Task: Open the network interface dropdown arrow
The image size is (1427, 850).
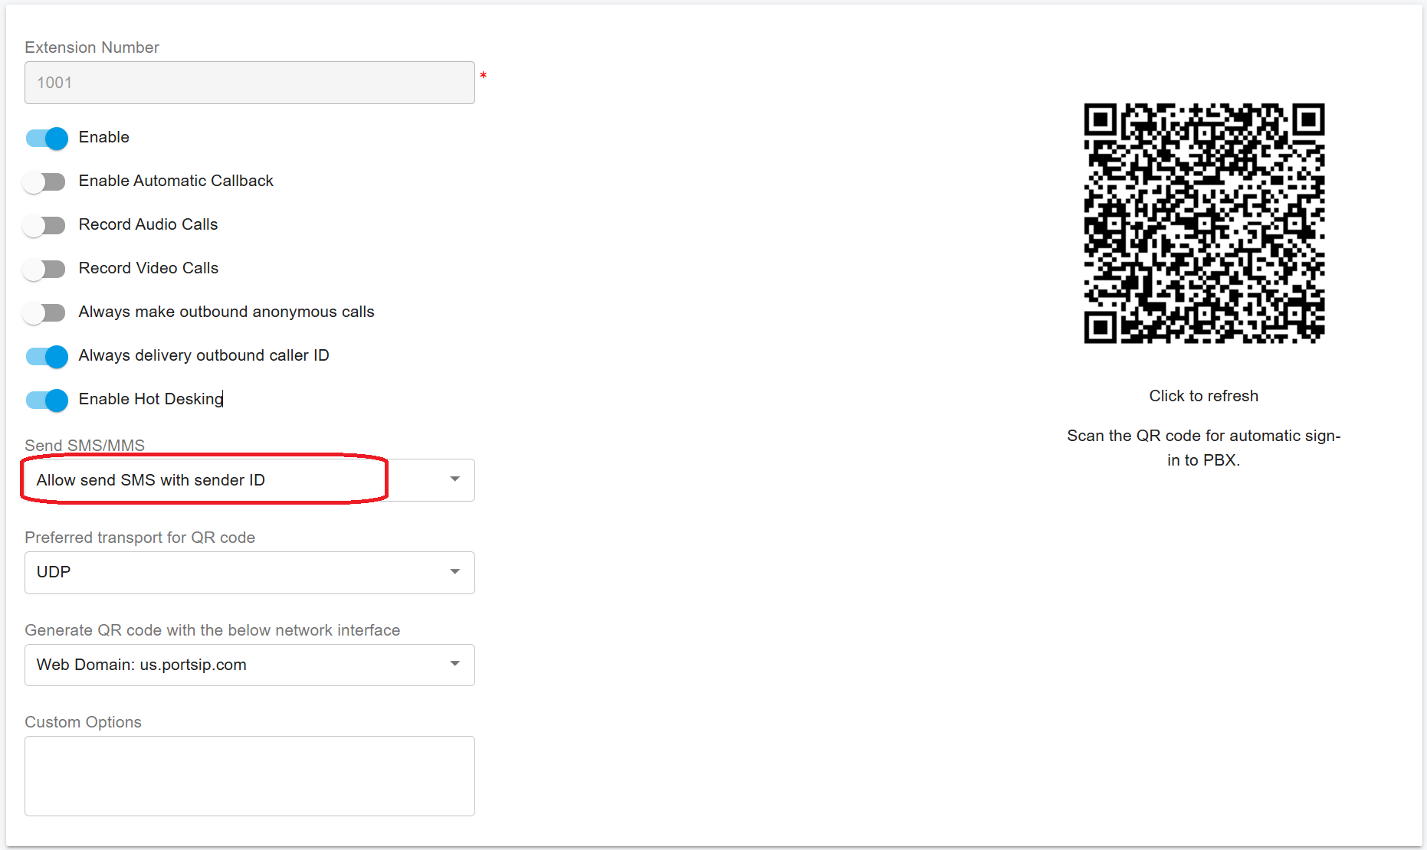Action: click(454, 664)
